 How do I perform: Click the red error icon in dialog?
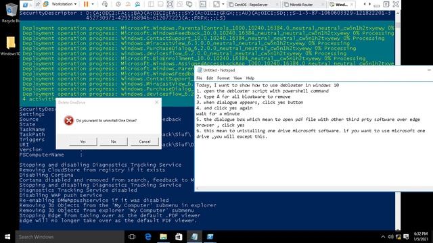(68, 120)
